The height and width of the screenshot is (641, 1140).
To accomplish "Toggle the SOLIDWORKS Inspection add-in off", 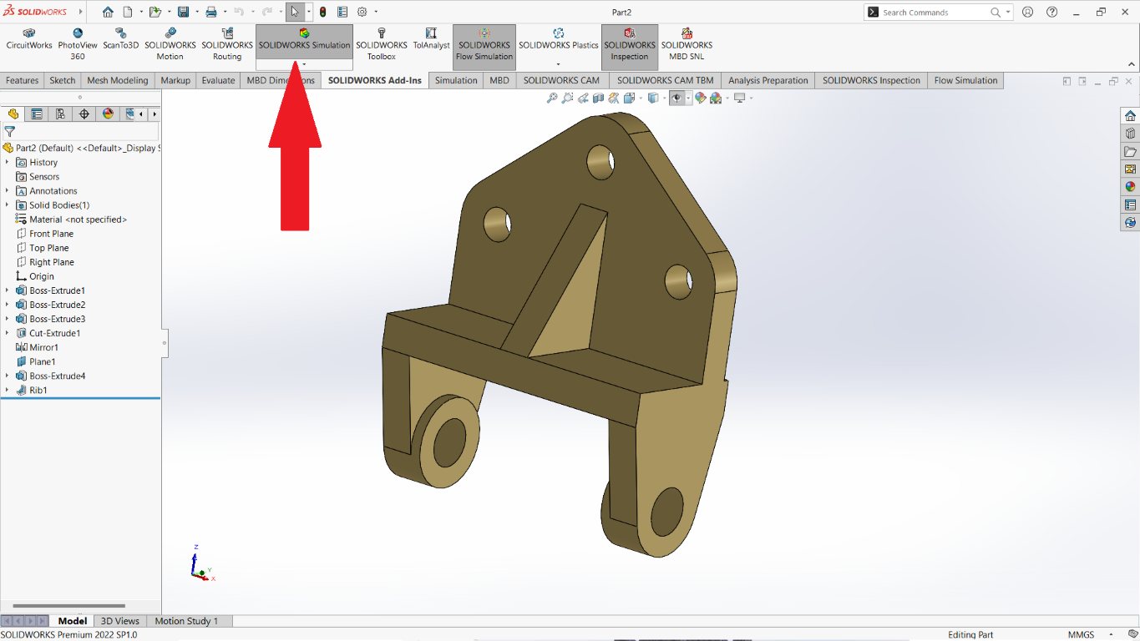I will click(x=629, y=45).
